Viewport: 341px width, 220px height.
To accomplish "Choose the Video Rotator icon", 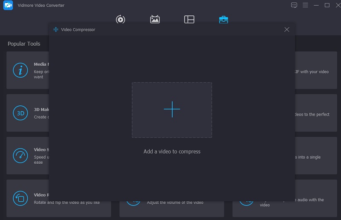I will coord(20,198).
